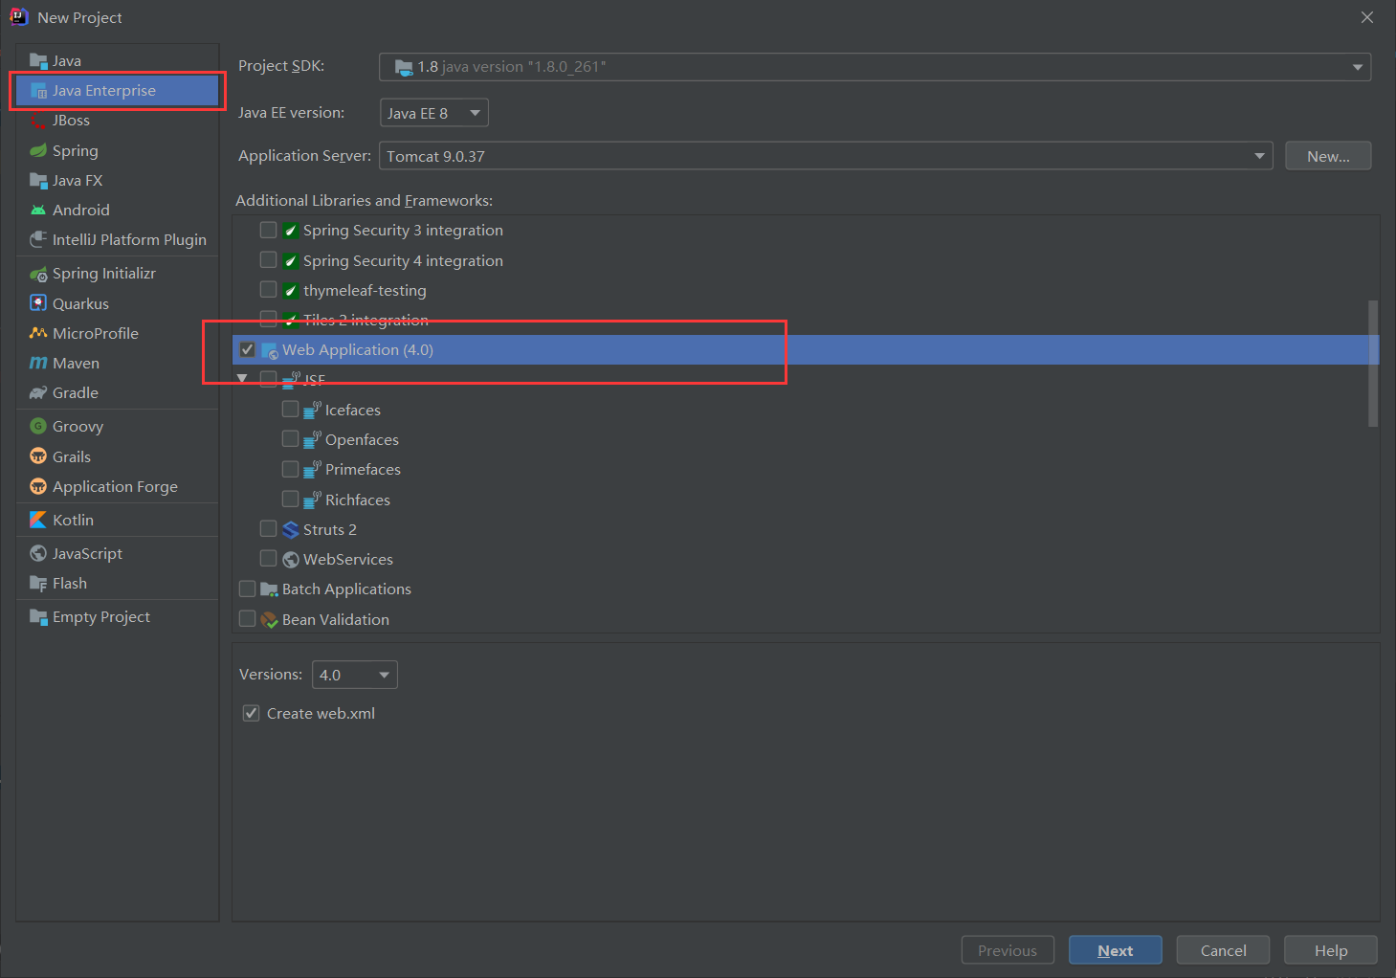The image size is (1396, 978).
Task: Uncheck the Web Application (4.0) checkbox
Action: point(247,349)
